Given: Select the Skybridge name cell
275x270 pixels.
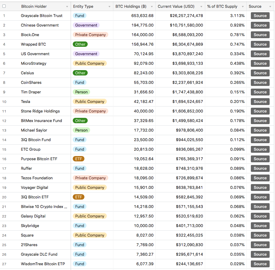Looking at the screenshot, I should tap(30, 226).
